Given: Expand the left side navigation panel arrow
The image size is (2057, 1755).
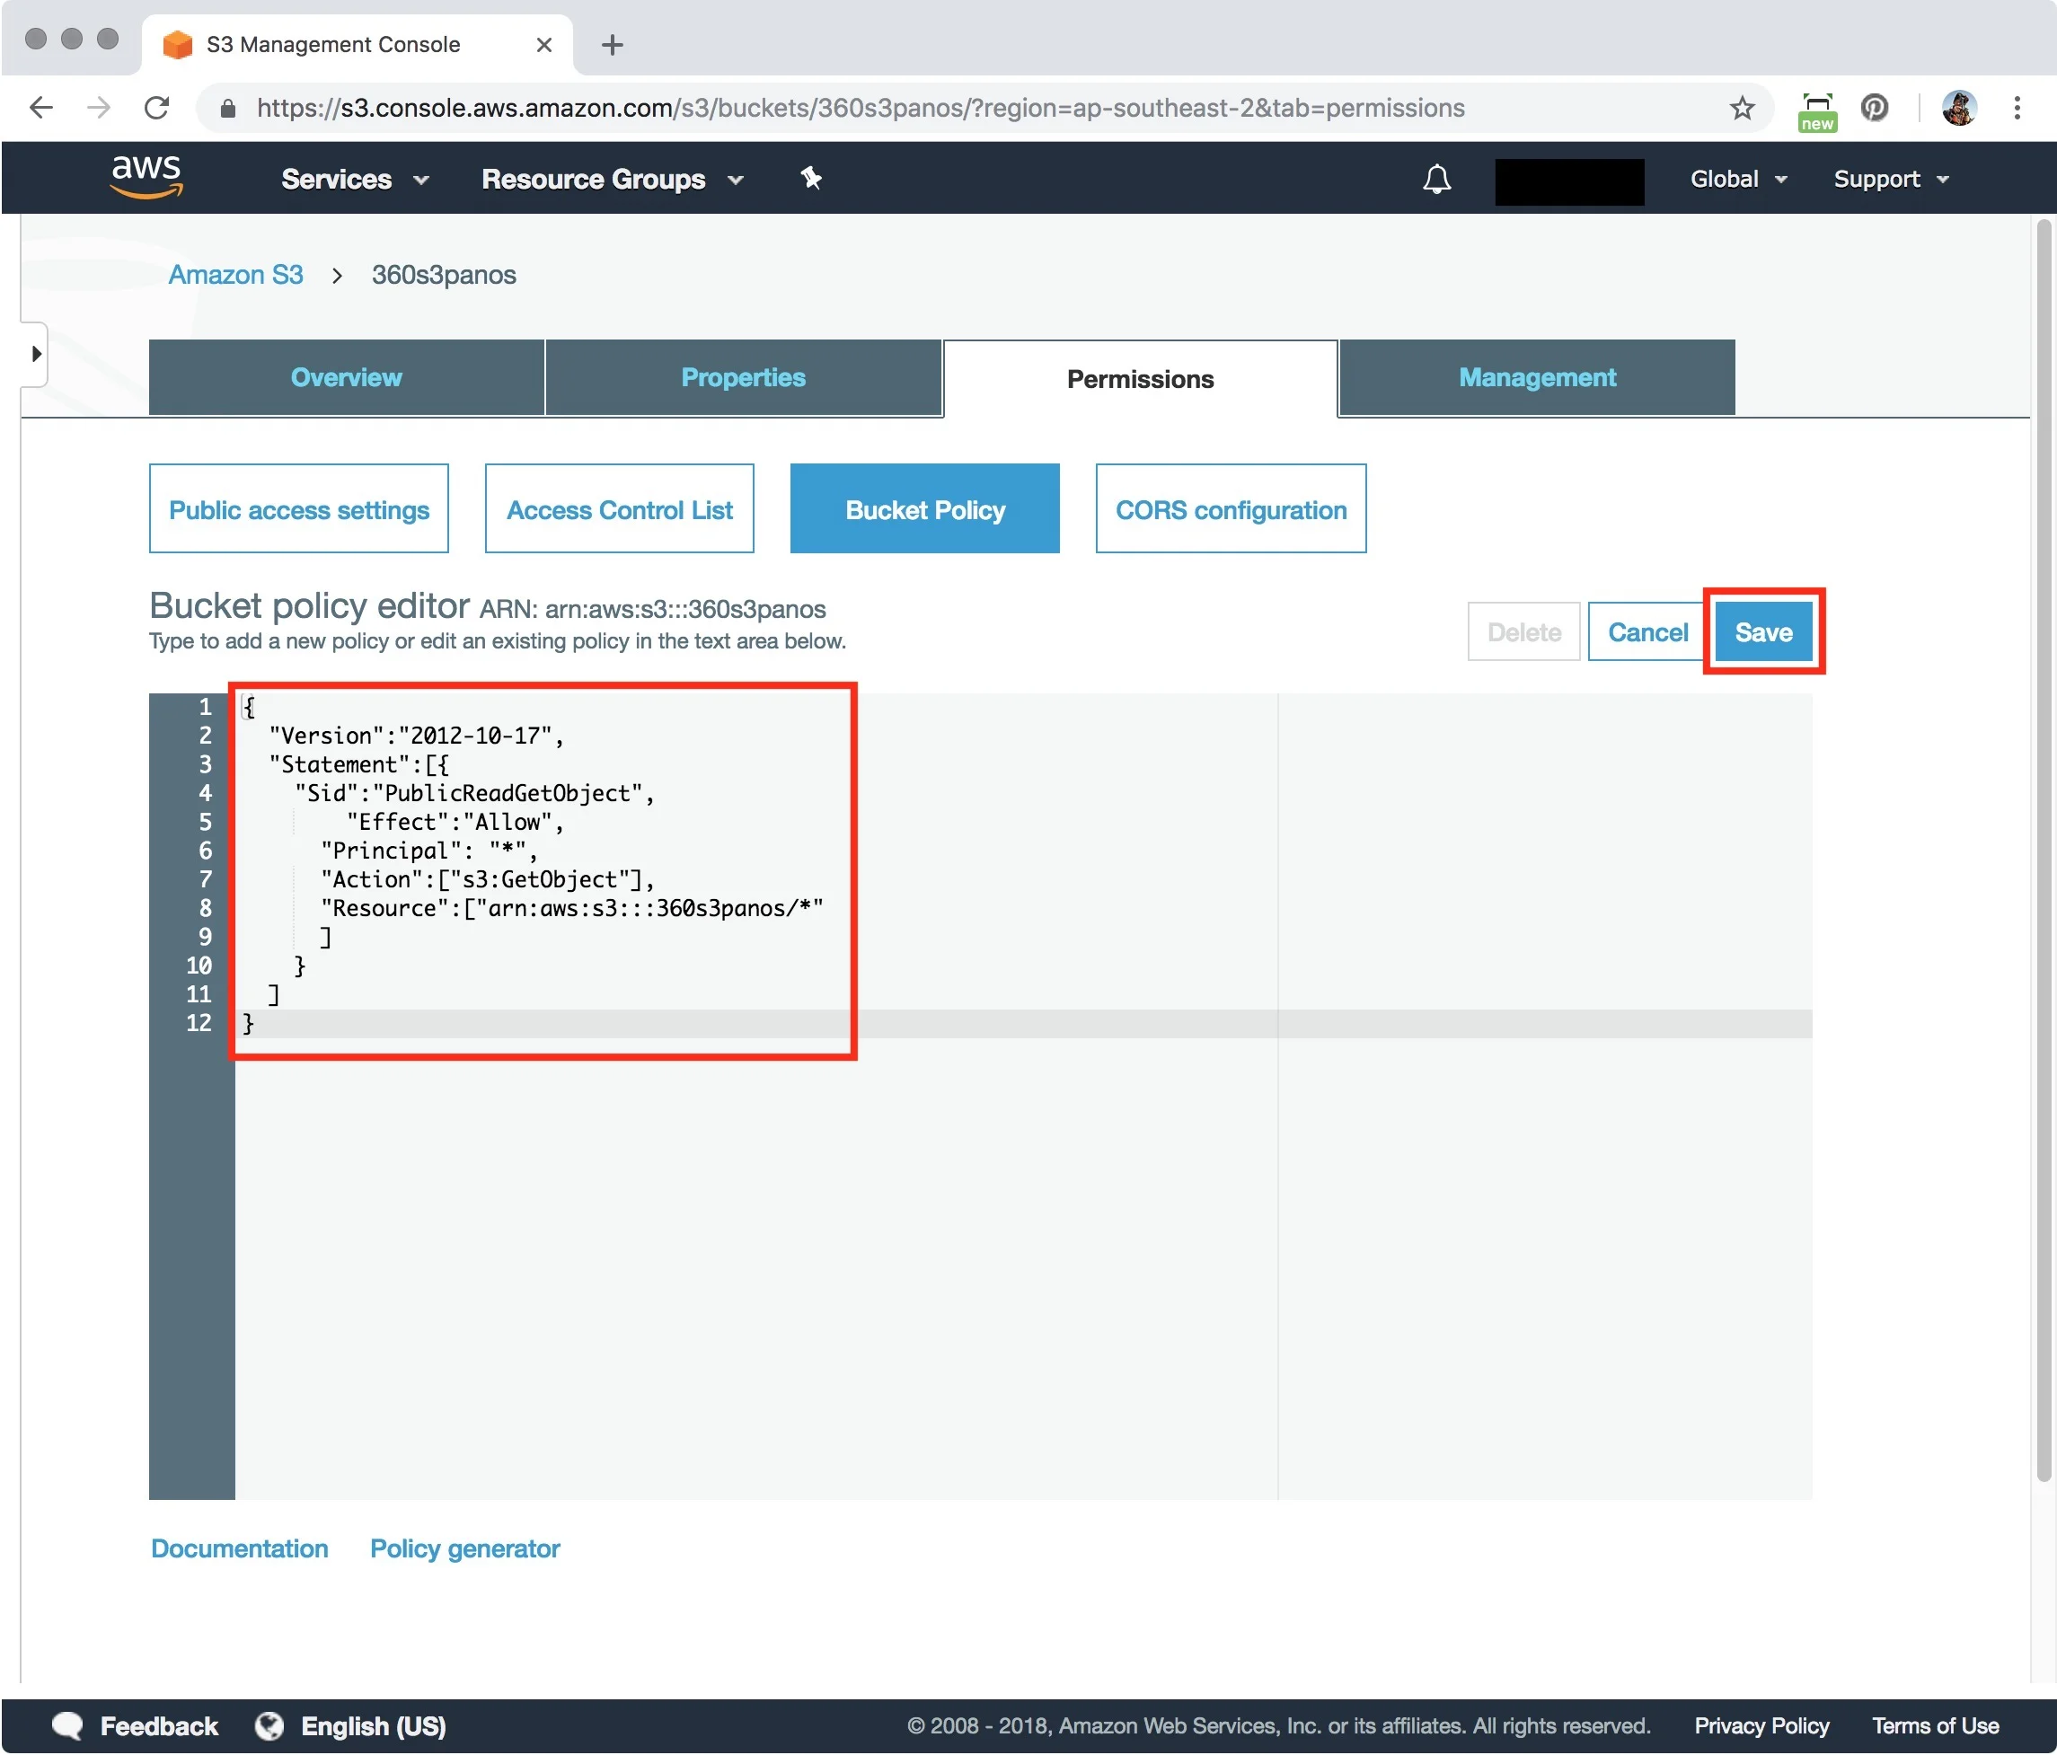Looking at the screenshot, I should point(37,353).
